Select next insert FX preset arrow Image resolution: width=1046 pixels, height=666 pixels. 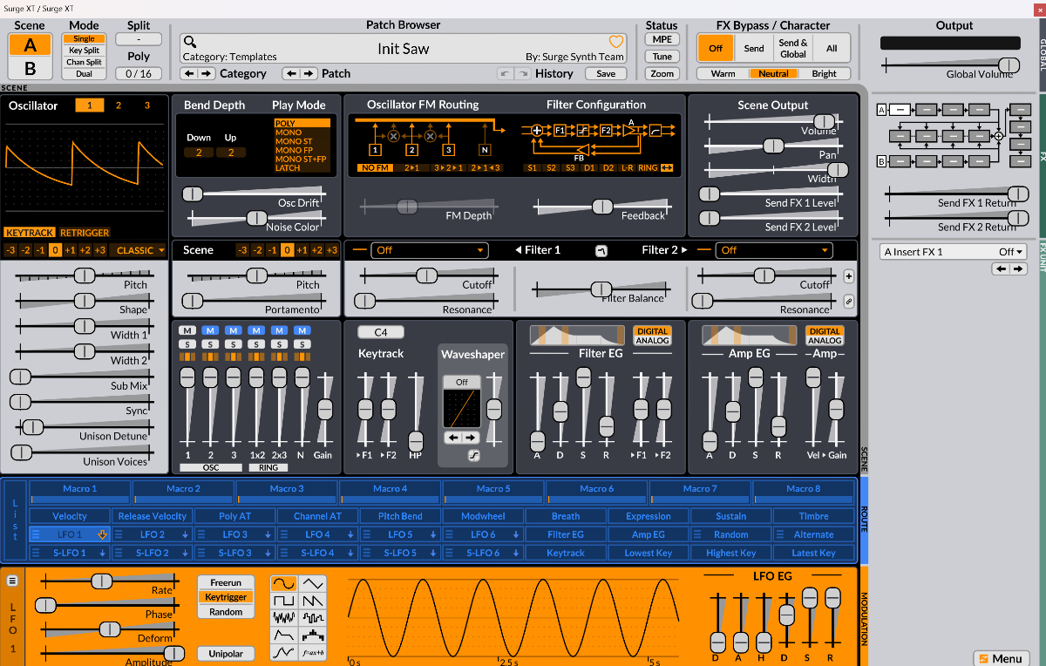pyautogui.click(x=1020, y=269)
